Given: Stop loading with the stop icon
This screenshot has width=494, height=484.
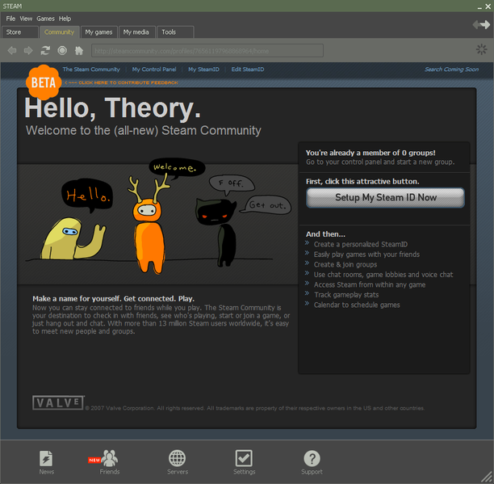Looking at the screenshot, I should coord(62,50).
